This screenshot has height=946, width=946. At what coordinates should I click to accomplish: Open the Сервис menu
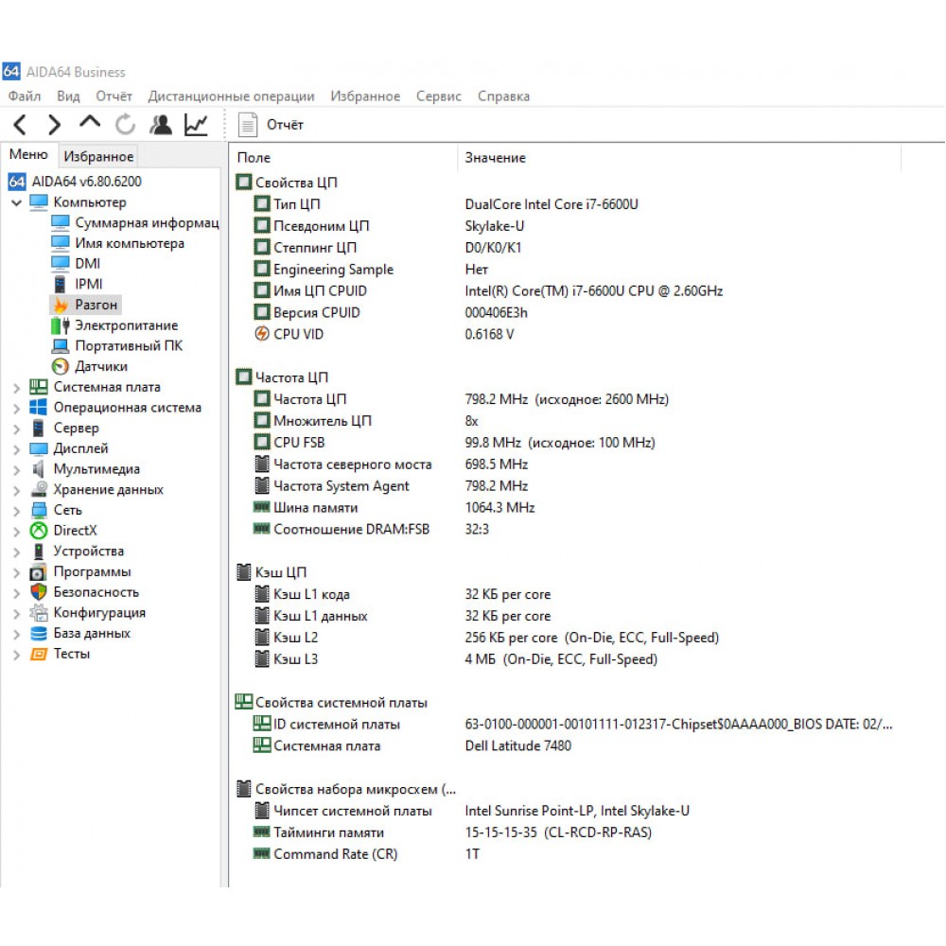(x=439, y=96)
